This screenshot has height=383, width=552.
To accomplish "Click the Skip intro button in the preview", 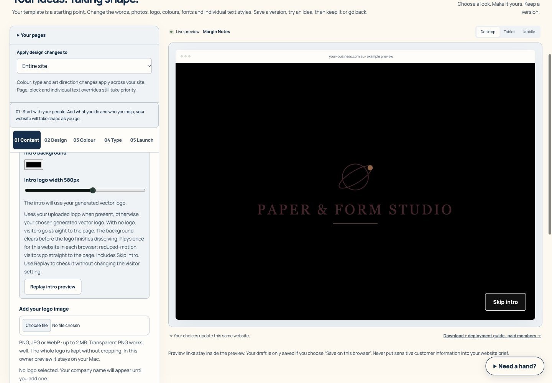I will (x=505, y=302).
